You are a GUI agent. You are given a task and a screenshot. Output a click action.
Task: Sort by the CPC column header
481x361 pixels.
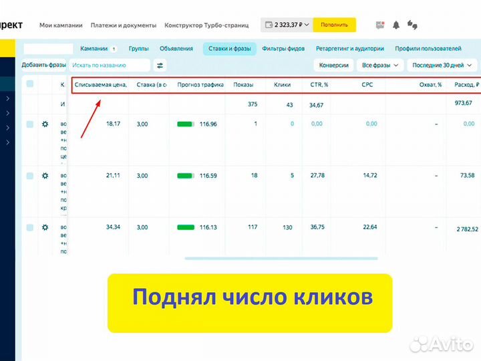coord(367,85)
